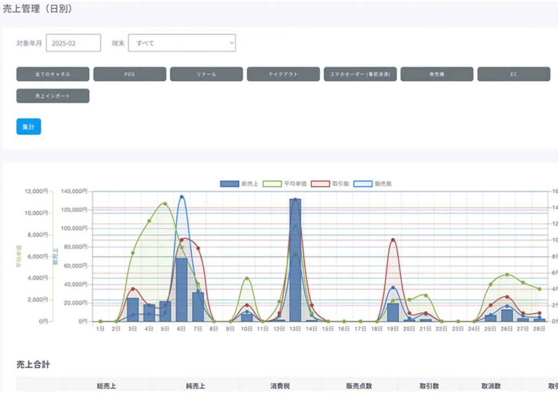The image size is (558, 418).
Task: Click the 取引数 peak point on 19日
Action: (393, 240)
